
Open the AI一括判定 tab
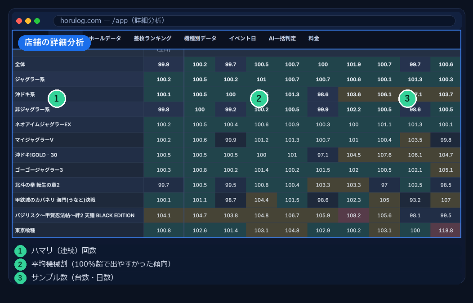click(282, 39)
